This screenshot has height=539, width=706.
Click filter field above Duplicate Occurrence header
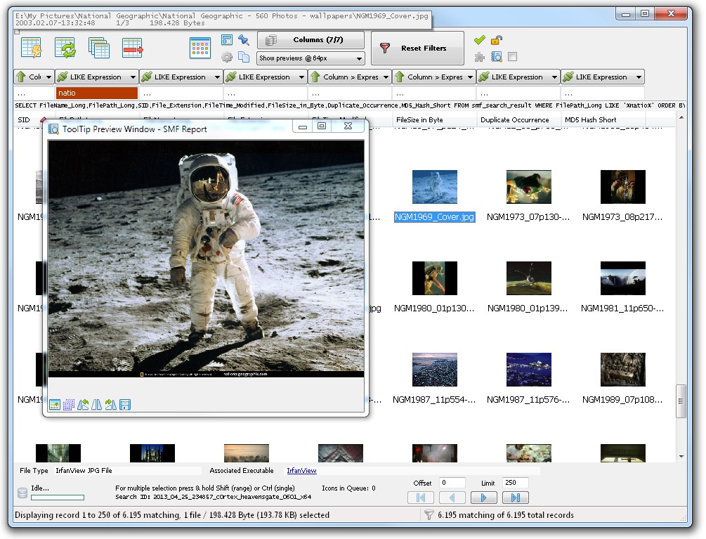[x=518, y=93]
